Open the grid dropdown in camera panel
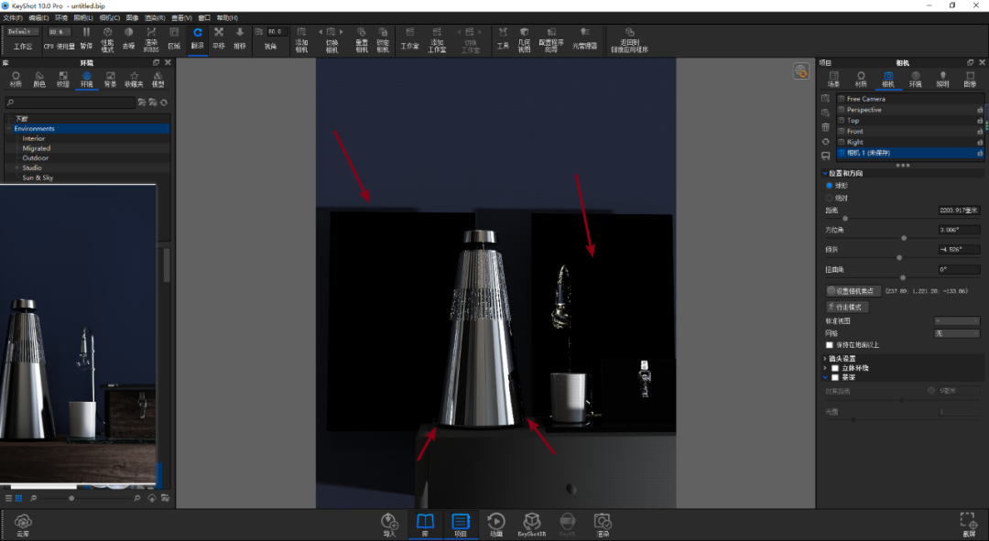Image resolution: width=989 pixels, height=541 pixels. 957,333
